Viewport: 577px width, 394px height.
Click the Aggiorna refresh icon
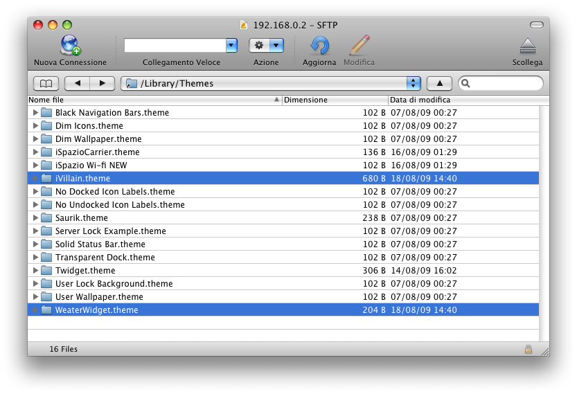(319, 46)
